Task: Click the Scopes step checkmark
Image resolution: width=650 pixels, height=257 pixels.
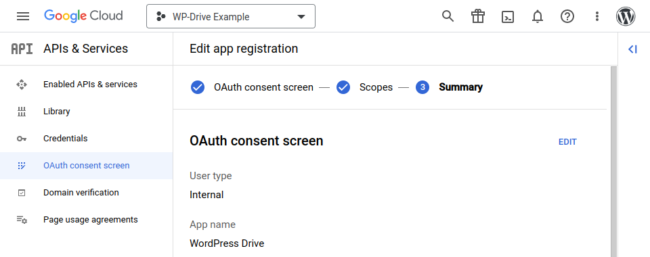Action: tap(343, 87)
